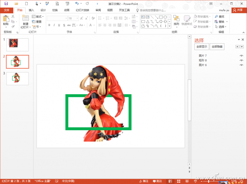247x184 pixels.
Task: Save the presentation using the save icon
Action: (x=6, y=4)
